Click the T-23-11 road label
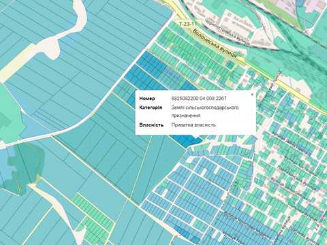 pos(187,24)
